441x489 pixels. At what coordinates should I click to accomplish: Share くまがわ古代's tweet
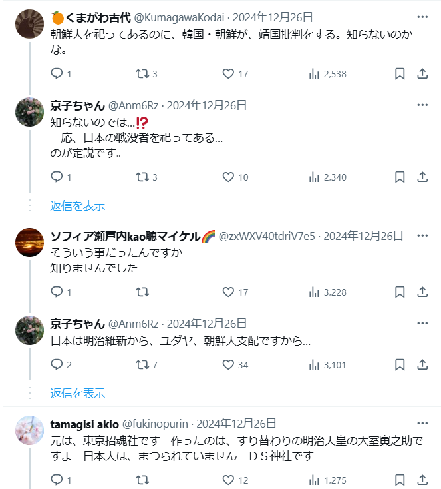pyautogui.click(x=422, y=74)
